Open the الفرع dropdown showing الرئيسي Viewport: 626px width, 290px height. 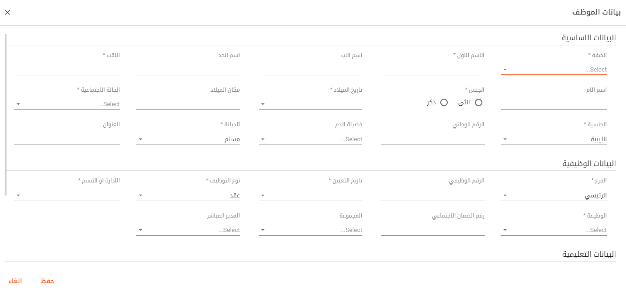click(x=505, y=196)
